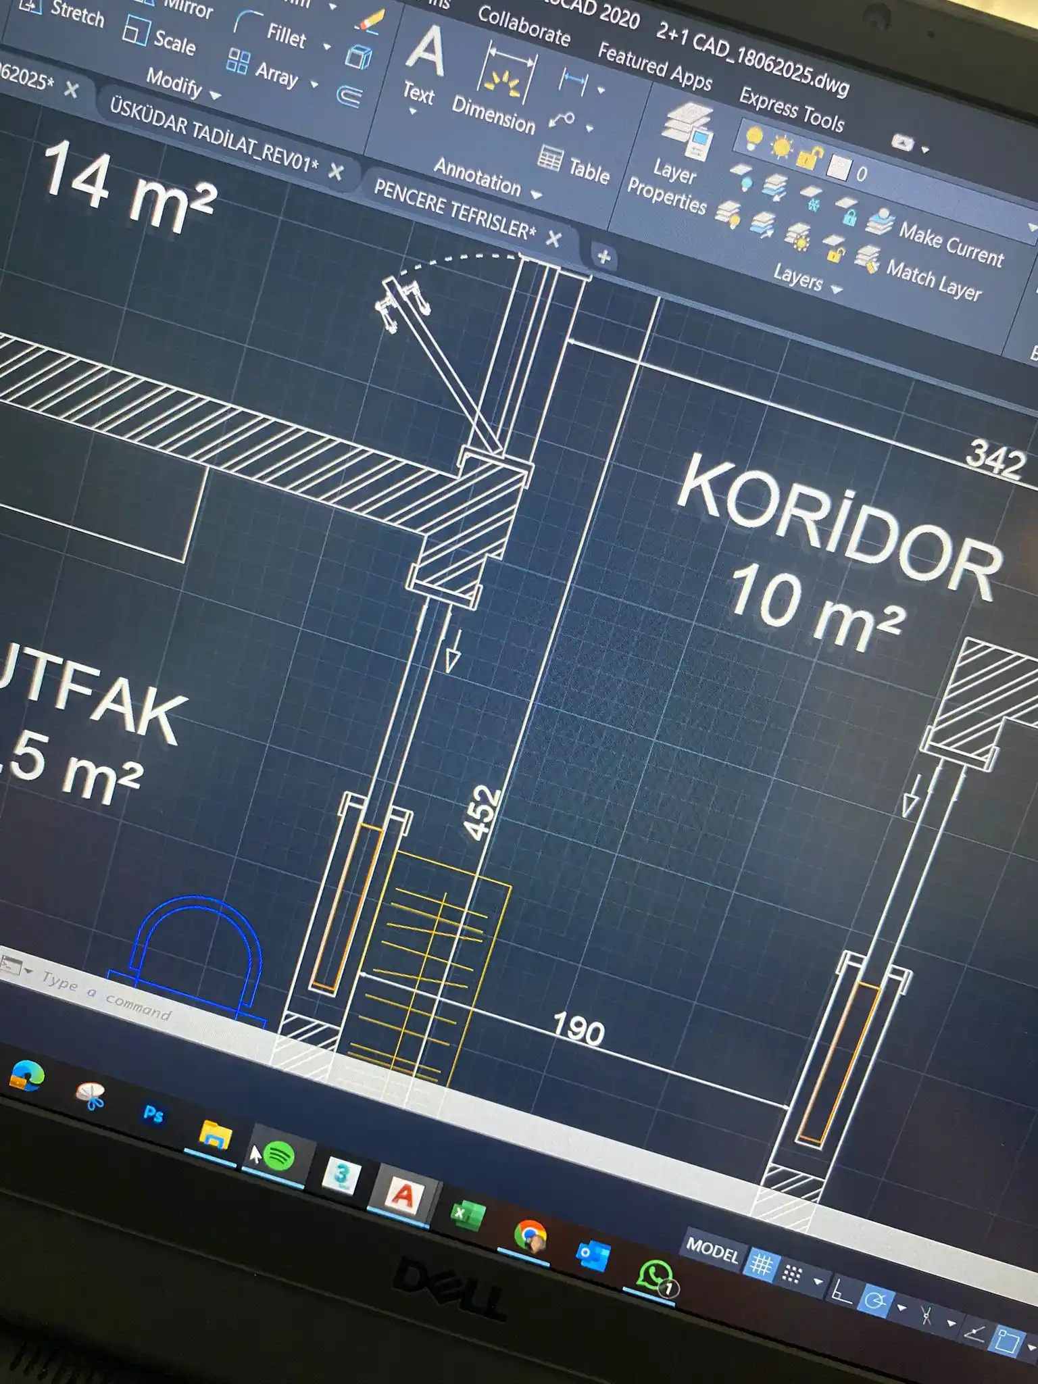This screenshot has height=1384, width=1038.
Task: Toggle polar tracking in status bar
Action: tap(875, 1300)
